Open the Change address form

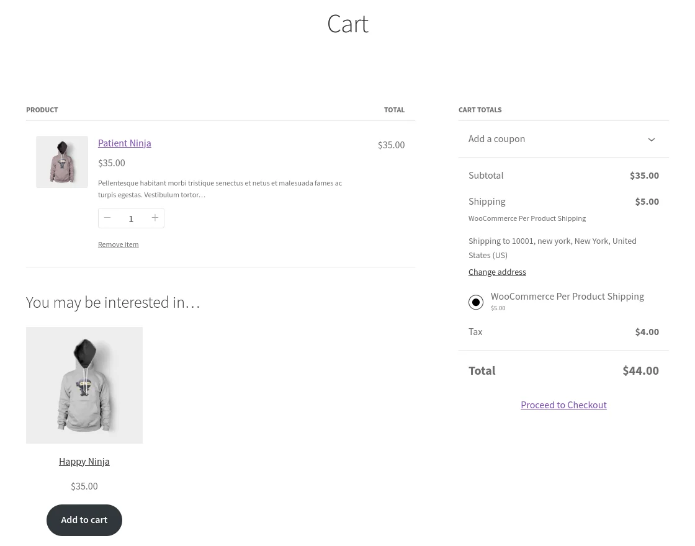[x=497, y=272]
